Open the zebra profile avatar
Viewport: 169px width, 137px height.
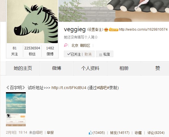32,22
